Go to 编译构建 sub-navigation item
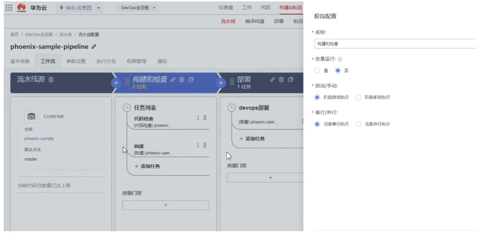The height and width of the screenshot is (235, 485). tap(255, 21)
